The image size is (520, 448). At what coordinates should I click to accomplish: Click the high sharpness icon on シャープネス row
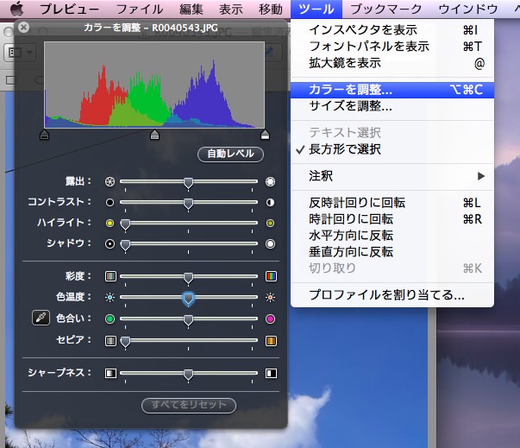click(271, 373)
